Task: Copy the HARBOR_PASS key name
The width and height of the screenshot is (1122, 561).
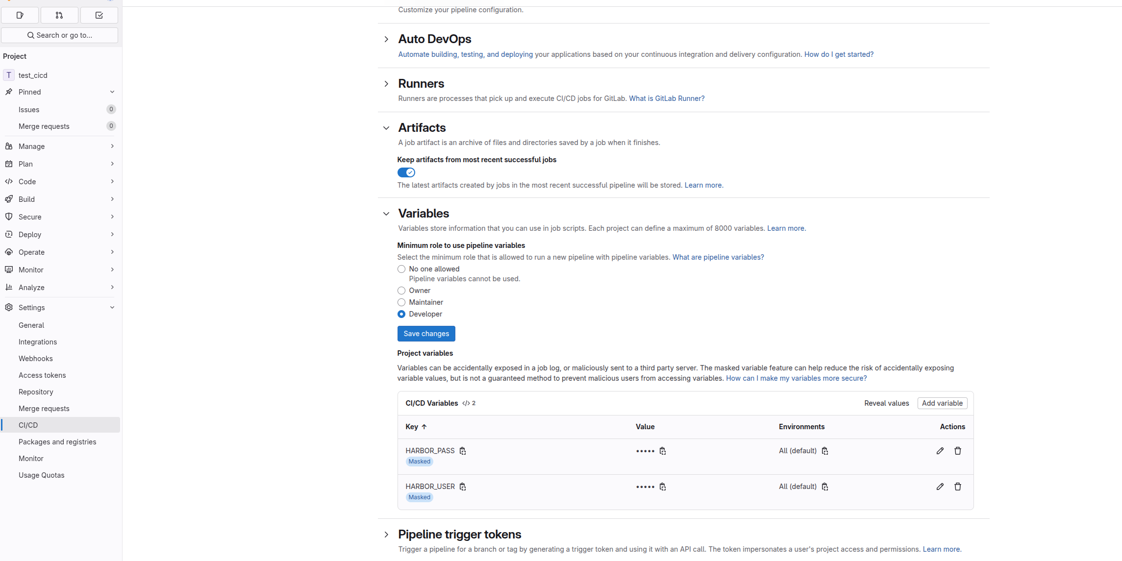Action: tap(463, 451)
